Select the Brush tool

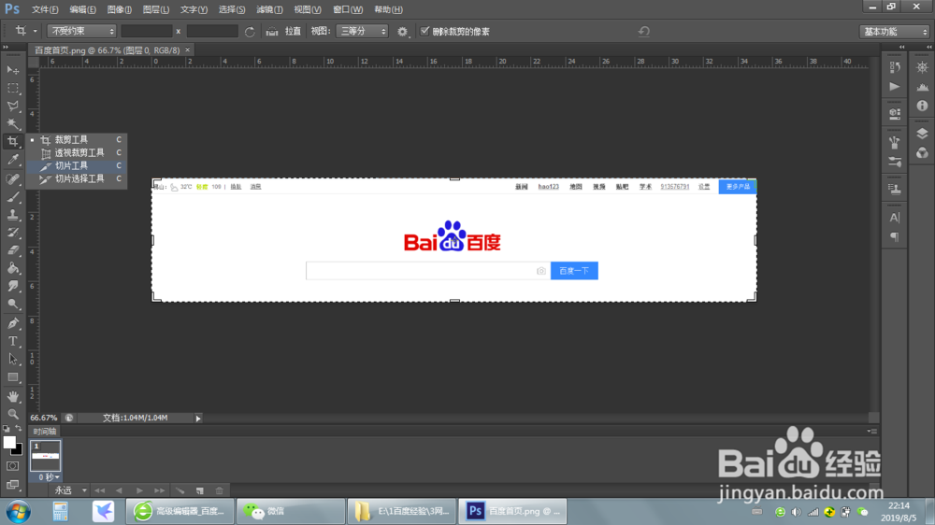[x=12, y=197]
